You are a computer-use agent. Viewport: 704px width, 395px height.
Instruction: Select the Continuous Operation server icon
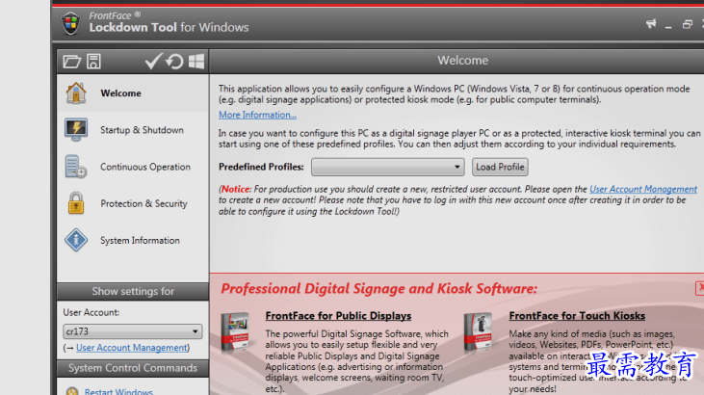[x=75, y=167]
